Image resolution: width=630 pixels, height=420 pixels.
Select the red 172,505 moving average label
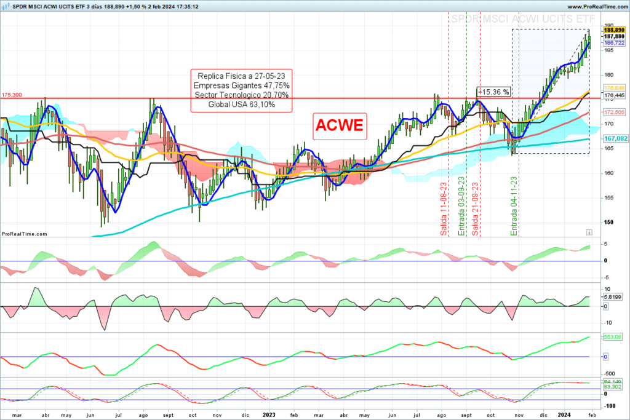tap(614, 112)
